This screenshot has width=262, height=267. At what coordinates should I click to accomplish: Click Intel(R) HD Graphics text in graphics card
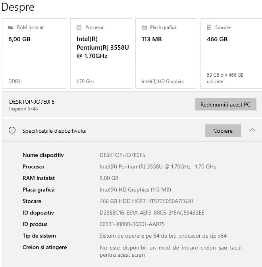pos(163,81)
